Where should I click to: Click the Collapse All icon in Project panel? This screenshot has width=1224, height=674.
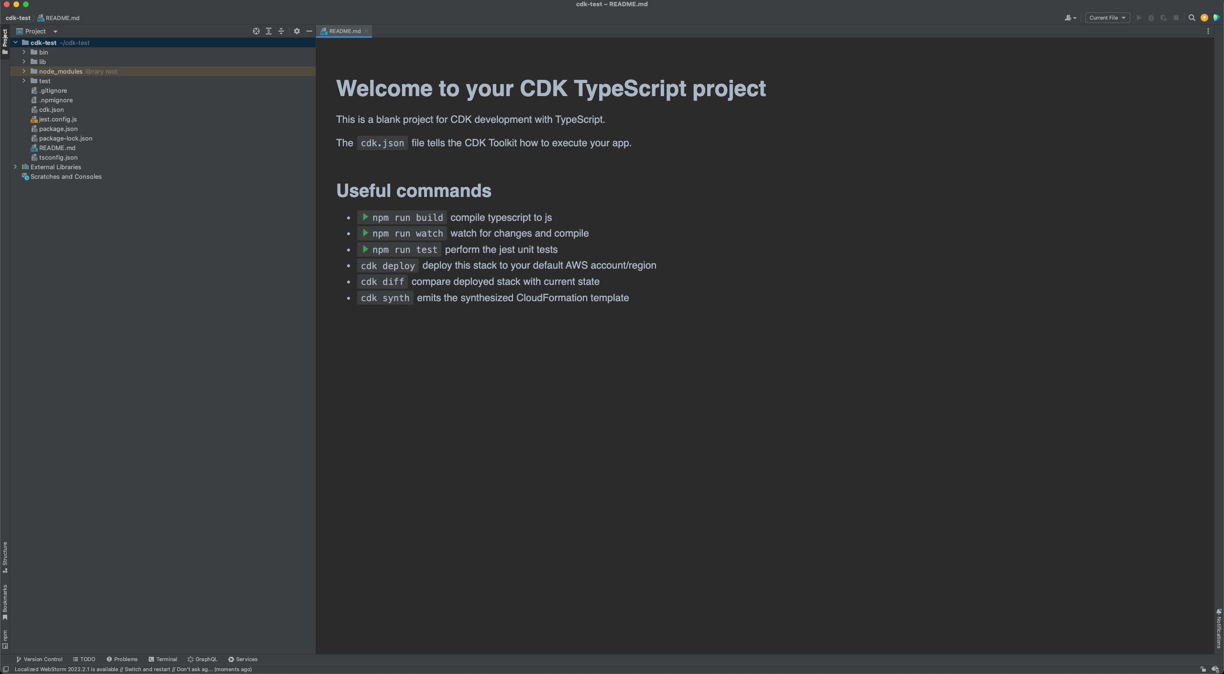pos(281,31)
